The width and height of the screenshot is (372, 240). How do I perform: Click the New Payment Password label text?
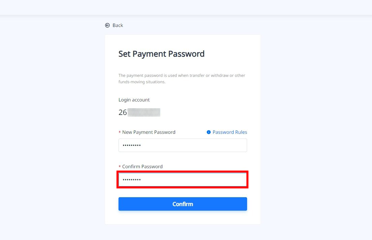148,132
